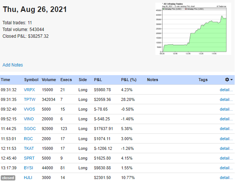This screenshot has height=182, width=235.
Task: Open the SGOC symbol link
Action: click(x=30, y=129)
